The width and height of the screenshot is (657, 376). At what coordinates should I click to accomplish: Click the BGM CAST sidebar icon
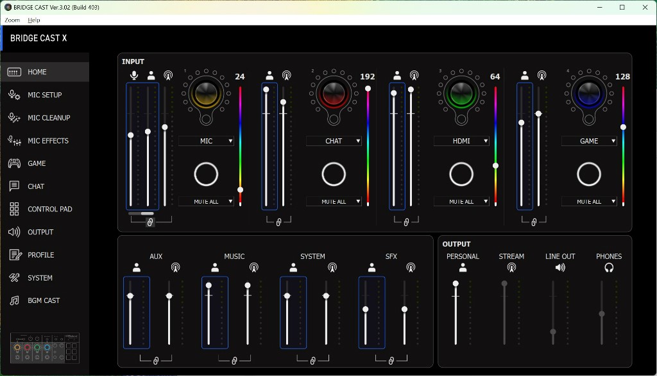click(x=15, y=300)
